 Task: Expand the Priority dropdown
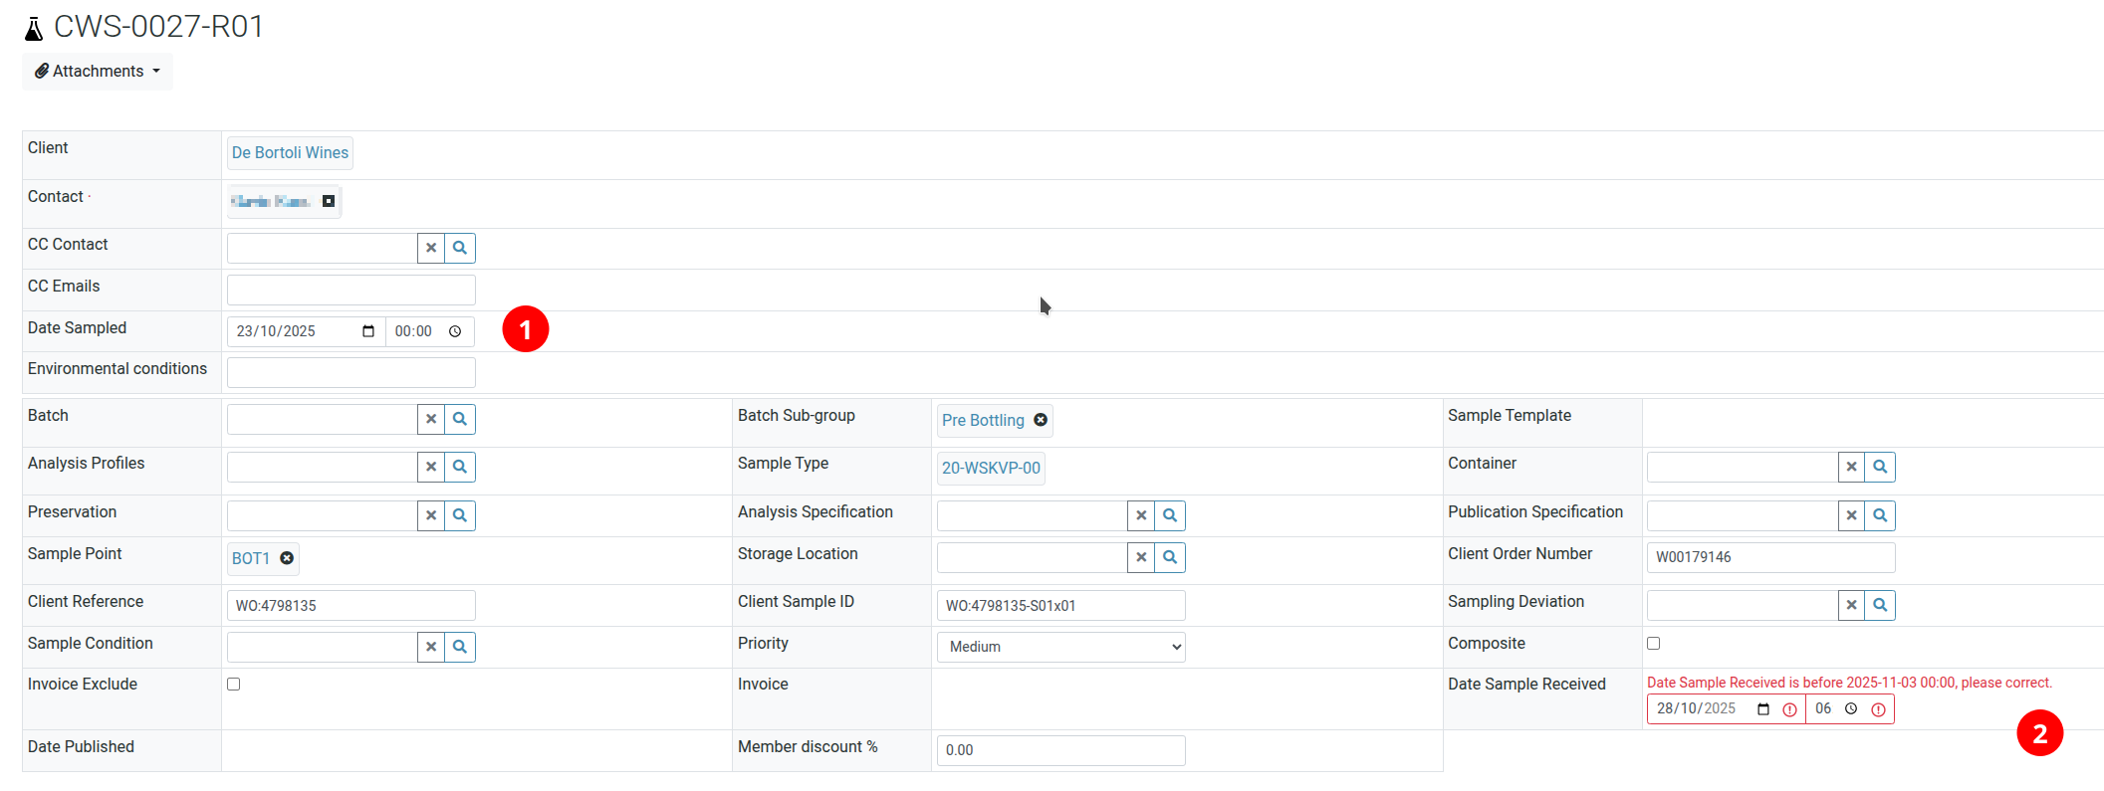(1060, 647)
